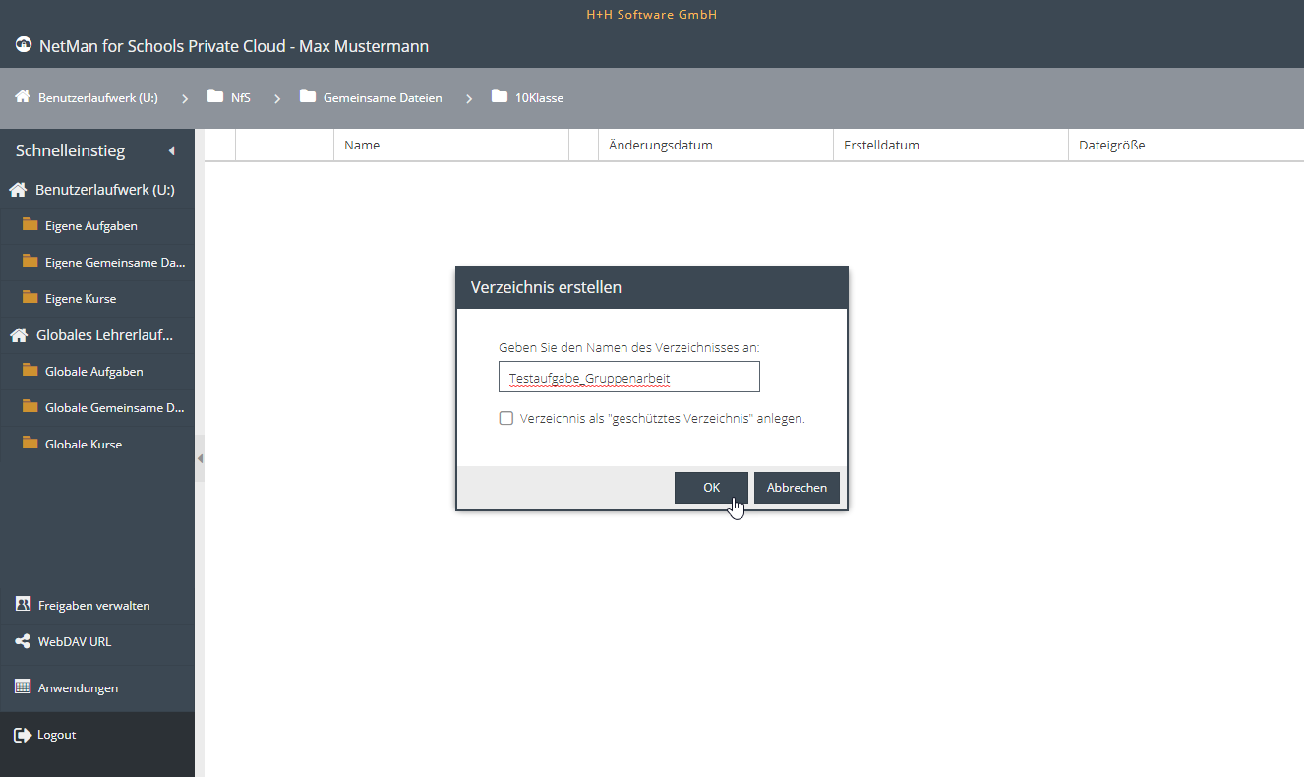Click the Abbrechen button
The image size is (1304, 777).
point(797,488)
